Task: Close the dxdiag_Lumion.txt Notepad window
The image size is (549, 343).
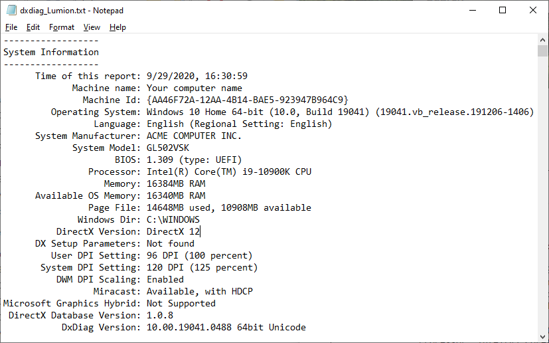Action: (533, 11)
